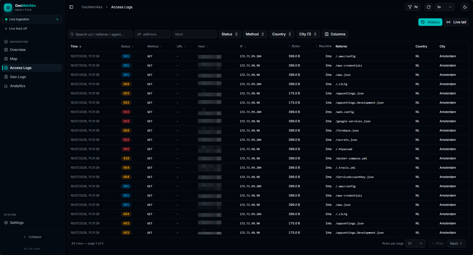This screenshot has width=473, height=255.
Task: Sort by the Method column header
Action: (x=155, y=46)
